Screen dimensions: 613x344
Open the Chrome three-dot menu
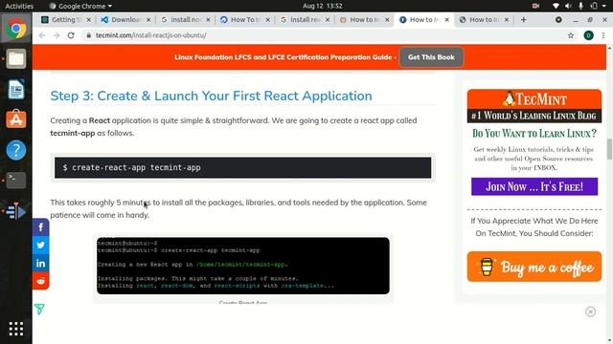point(603,35)
